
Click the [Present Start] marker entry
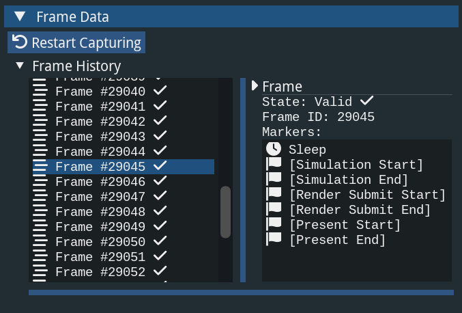345,225
